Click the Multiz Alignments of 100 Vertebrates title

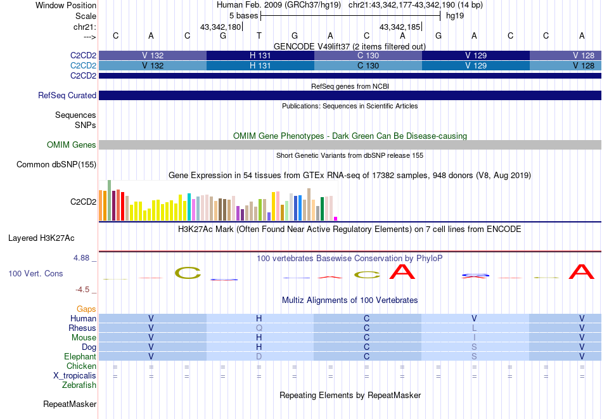pyautogui.click(x=350, y=300)
